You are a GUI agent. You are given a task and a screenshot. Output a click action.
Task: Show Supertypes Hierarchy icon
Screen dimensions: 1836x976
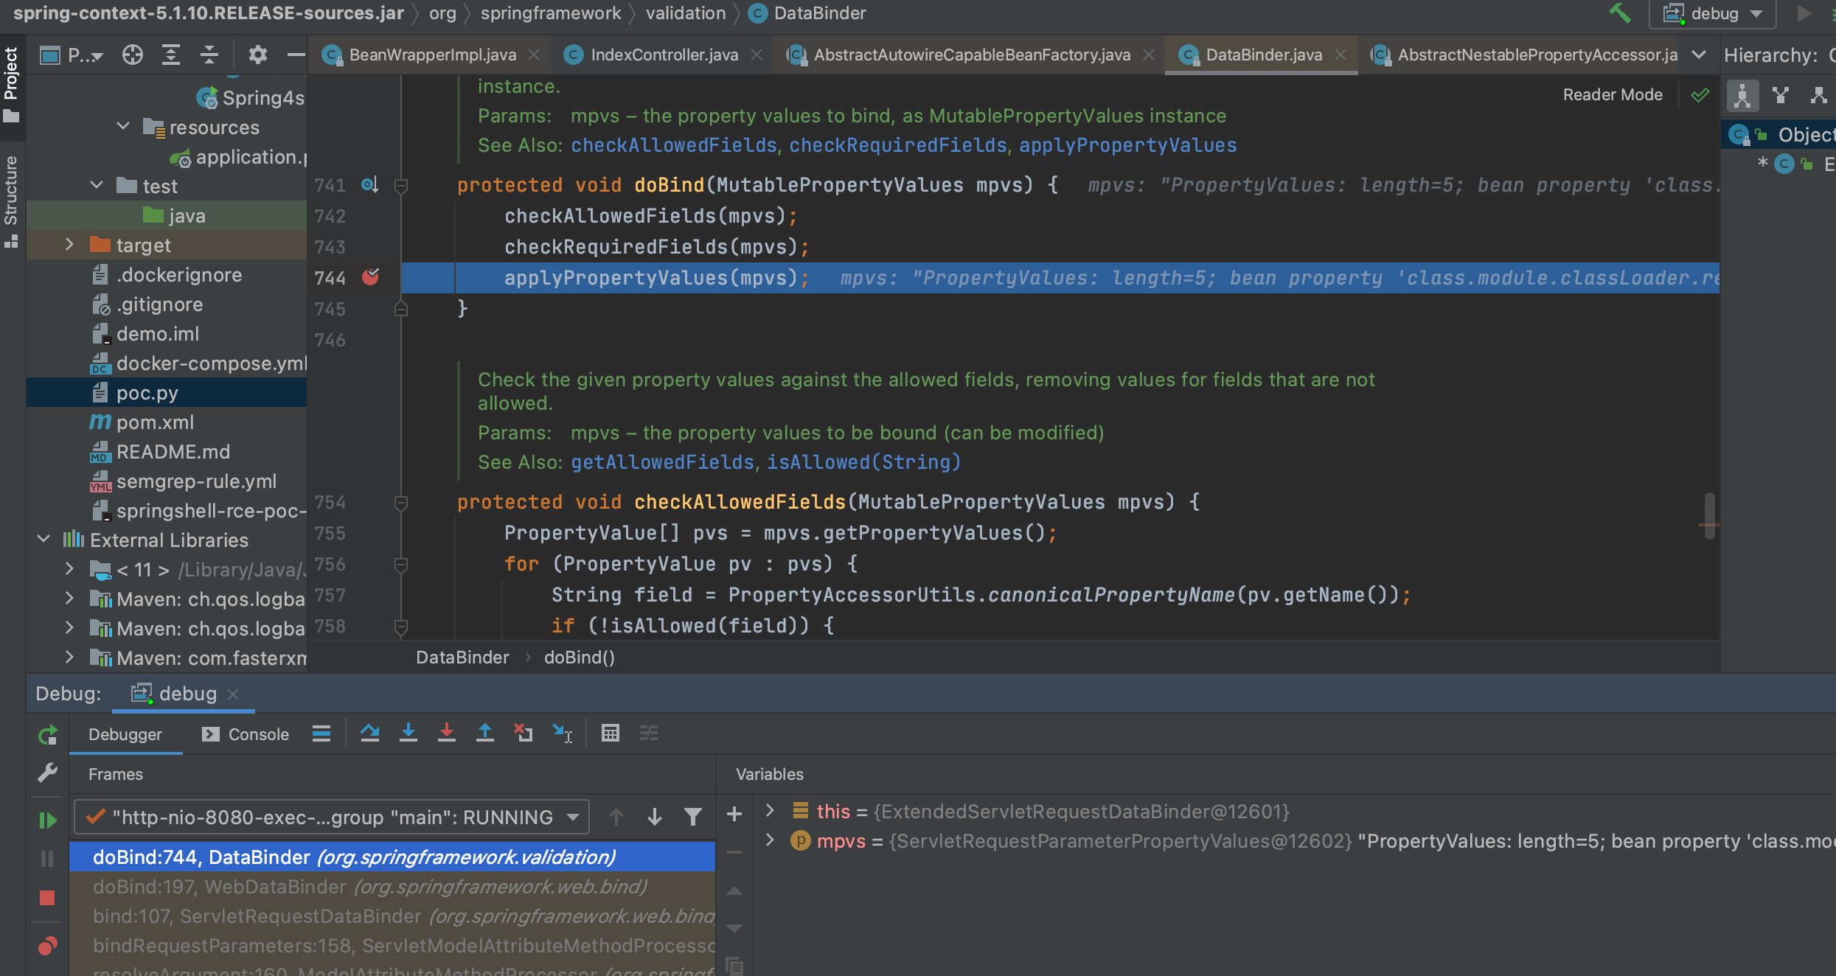[x=1781, y=95]
